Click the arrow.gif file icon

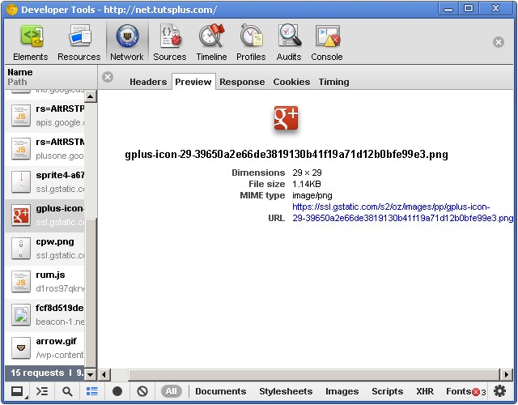pos(21,347)
